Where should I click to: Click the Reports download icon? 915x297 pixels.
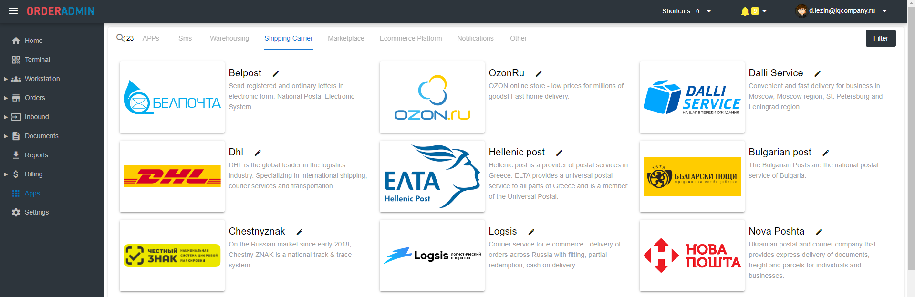pyautogui.click(x=16, y=155)
